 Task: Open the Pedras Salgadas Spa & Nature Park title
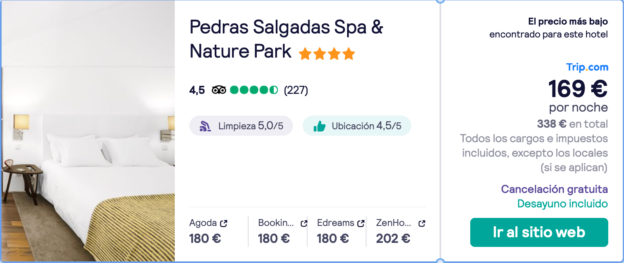(x=286, y=39)
